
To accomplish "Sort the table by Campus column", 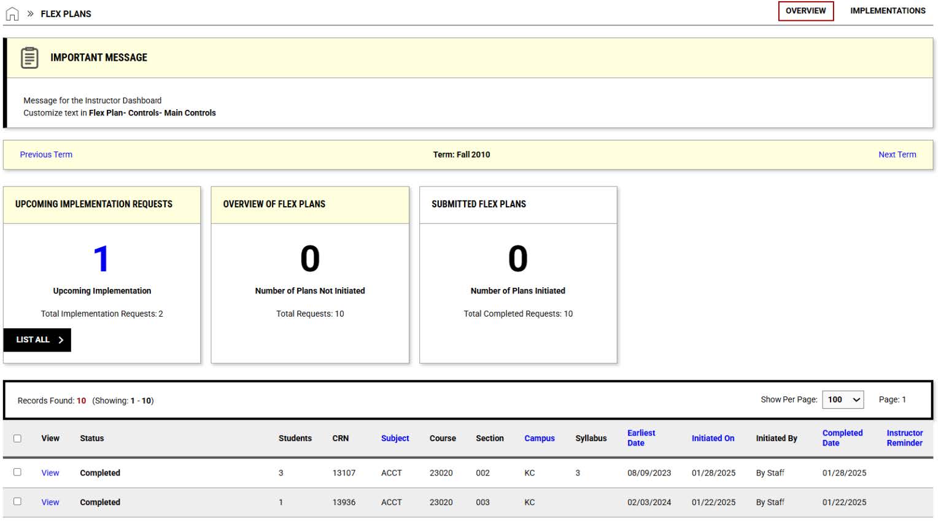I will pyautogui.click(x=539, y=438).
